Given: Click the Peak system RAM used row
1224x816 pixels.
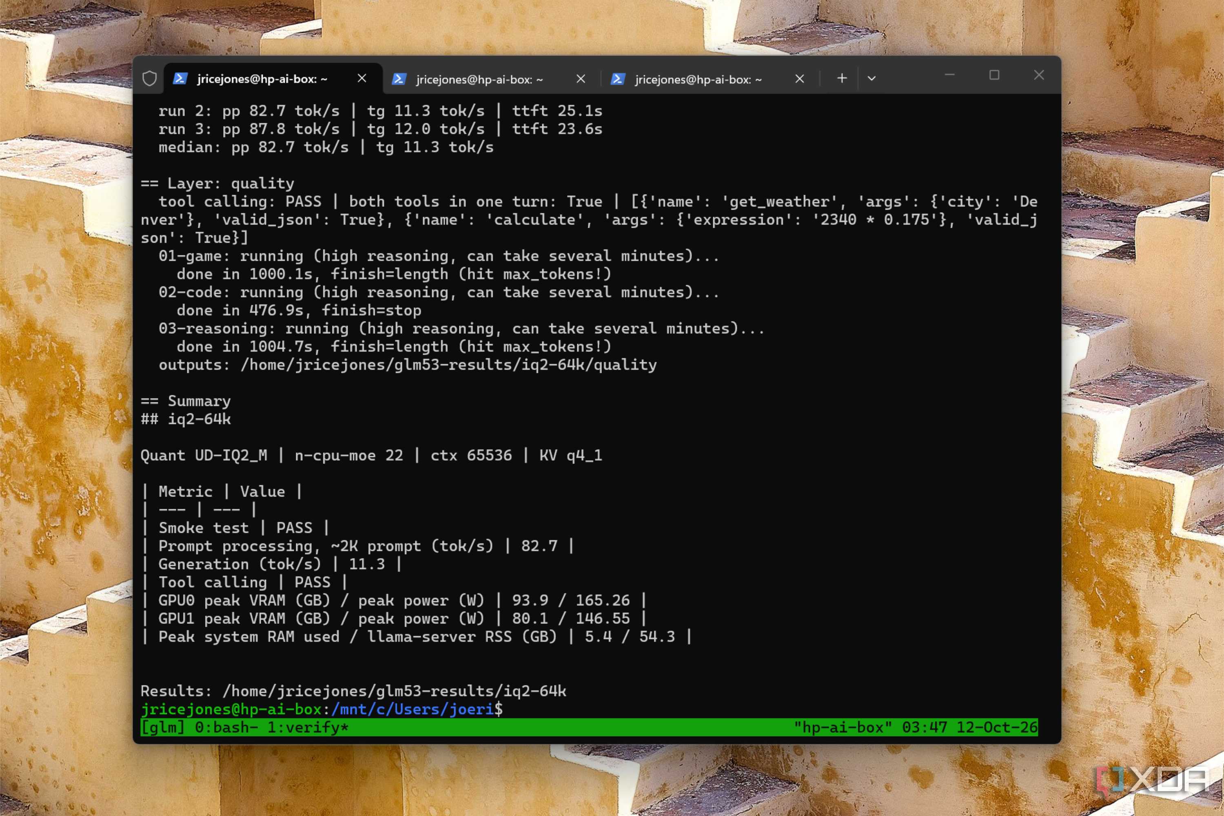Looking at the screenshot, I should pyautogui.click(x=417, y=637).
